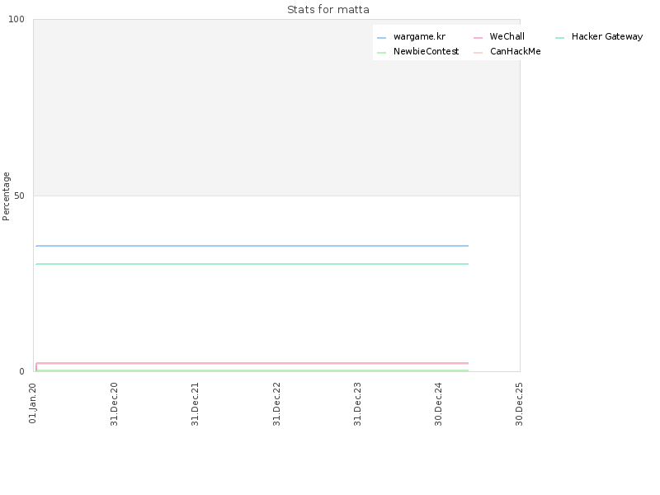660x495 pixels.
Task: Click the 31.Dec.22 x-axis tick label
Action: 276,404
